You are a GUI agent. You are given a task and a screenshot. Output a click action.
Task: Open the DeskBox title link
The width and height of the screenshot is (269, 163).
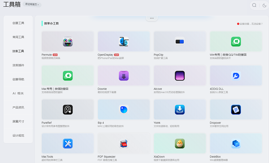point(215,157)
